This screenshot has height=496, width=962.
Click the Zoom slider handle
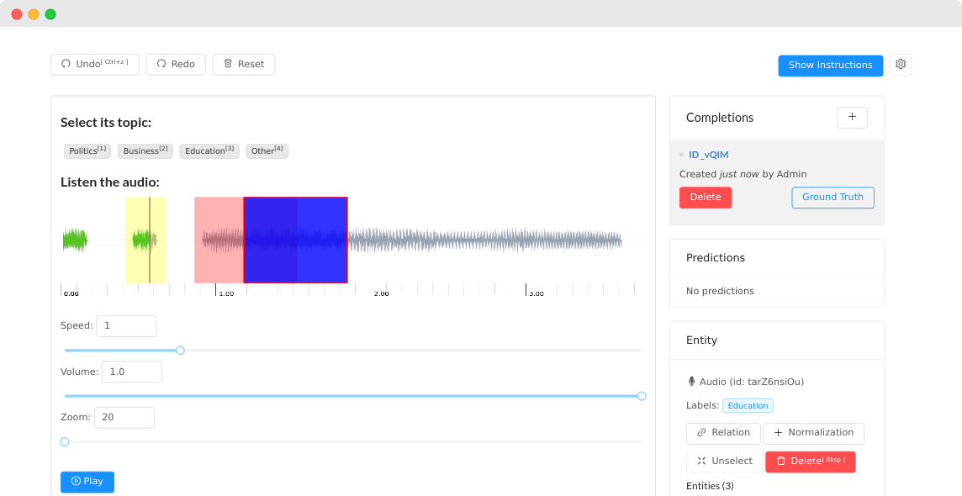point(65,441)
